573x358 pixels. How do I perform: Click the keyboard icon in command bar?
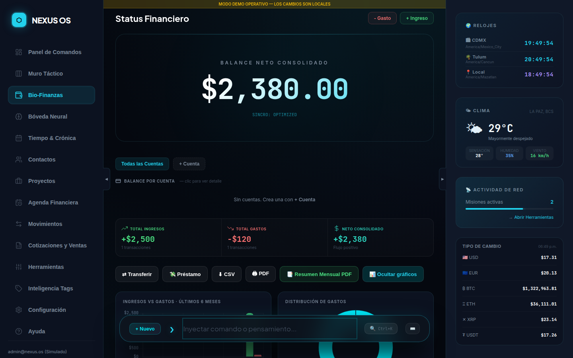pos(413,329)
